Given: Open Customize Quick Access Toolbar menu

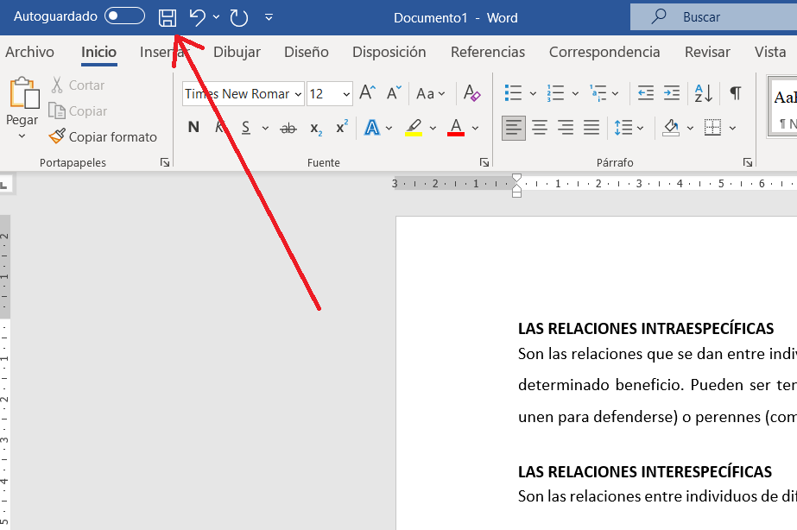Looking at the screenshot, I should tap(269, 18).
